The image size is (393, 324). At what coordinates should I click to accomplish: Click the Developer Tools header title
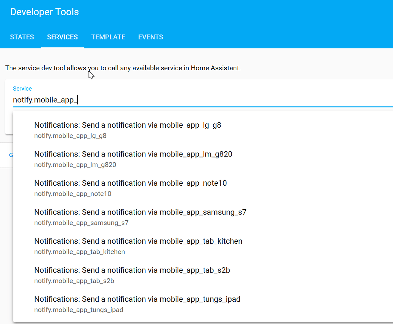(x=44, y=12)
